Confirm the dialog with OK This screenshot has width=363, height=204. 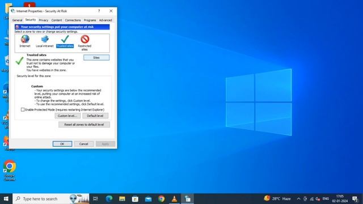(62, 144)
